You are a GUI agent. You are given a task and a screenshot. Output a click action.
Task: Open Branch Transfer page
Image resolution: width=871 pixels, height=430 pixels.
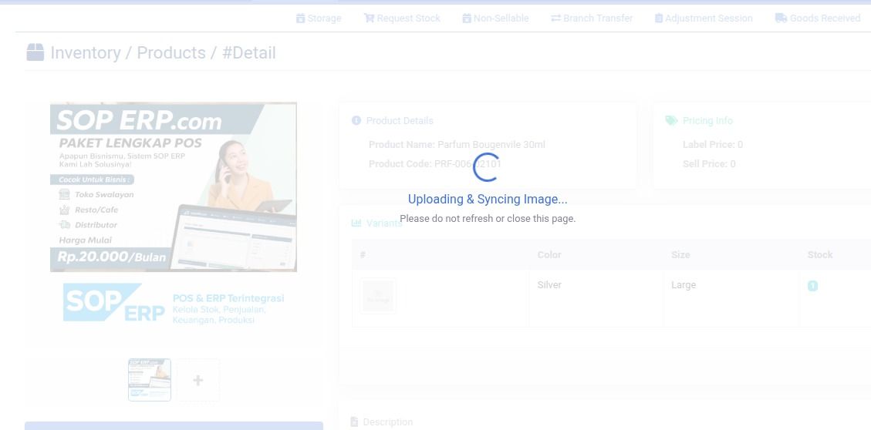(592, 18)
